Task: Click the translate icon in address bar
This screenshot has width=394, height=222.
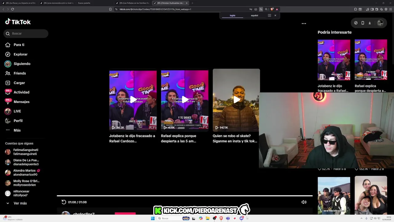Action: [x=261, y=9]
